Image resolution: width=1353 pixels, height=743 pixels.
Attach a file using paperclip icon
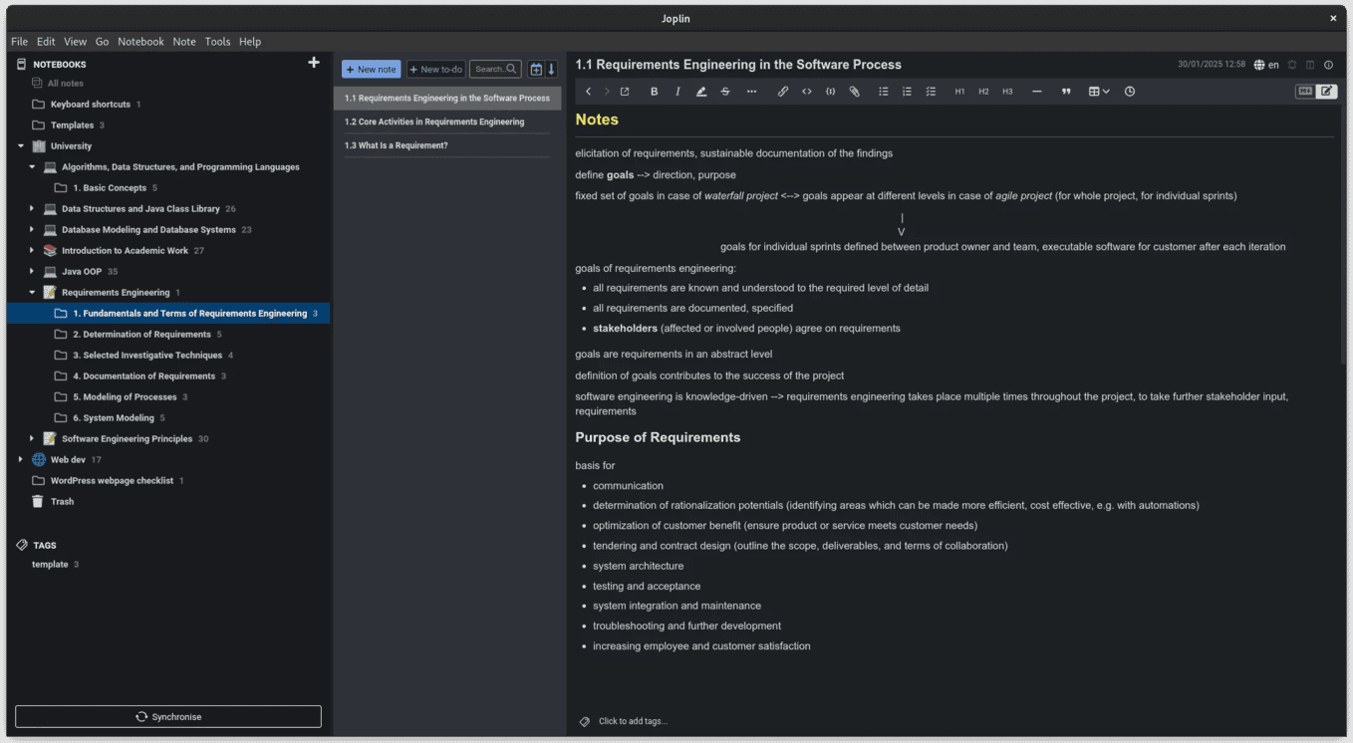[x=854, y=92]
